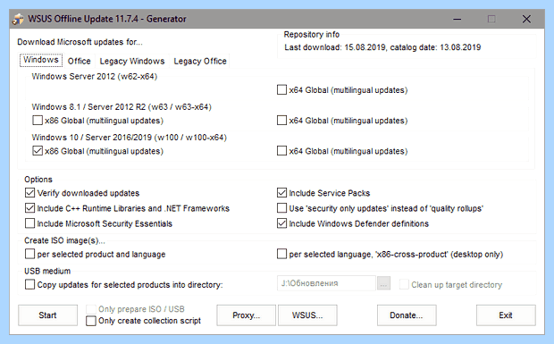The image size is (554, 344).
Task: Check Only create collection script
Action: coord(91,321)
